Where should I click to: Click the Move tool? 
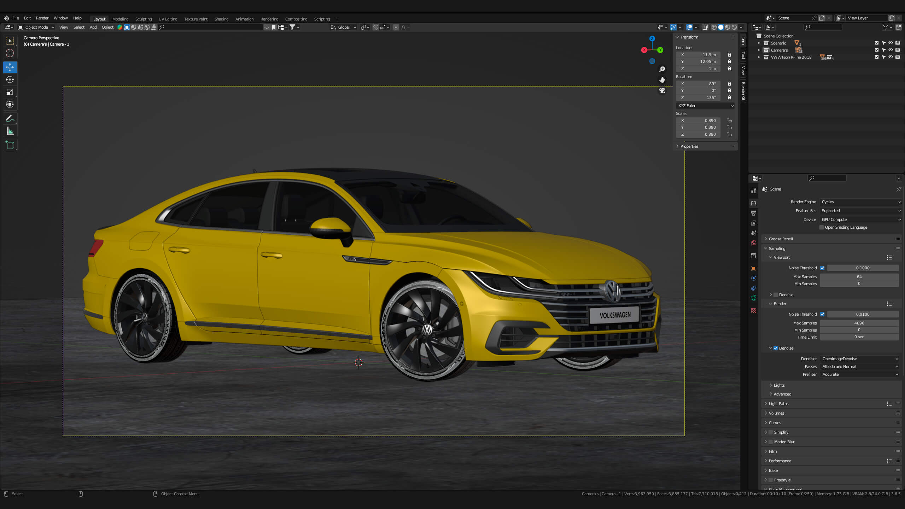[x=10, y=67]
